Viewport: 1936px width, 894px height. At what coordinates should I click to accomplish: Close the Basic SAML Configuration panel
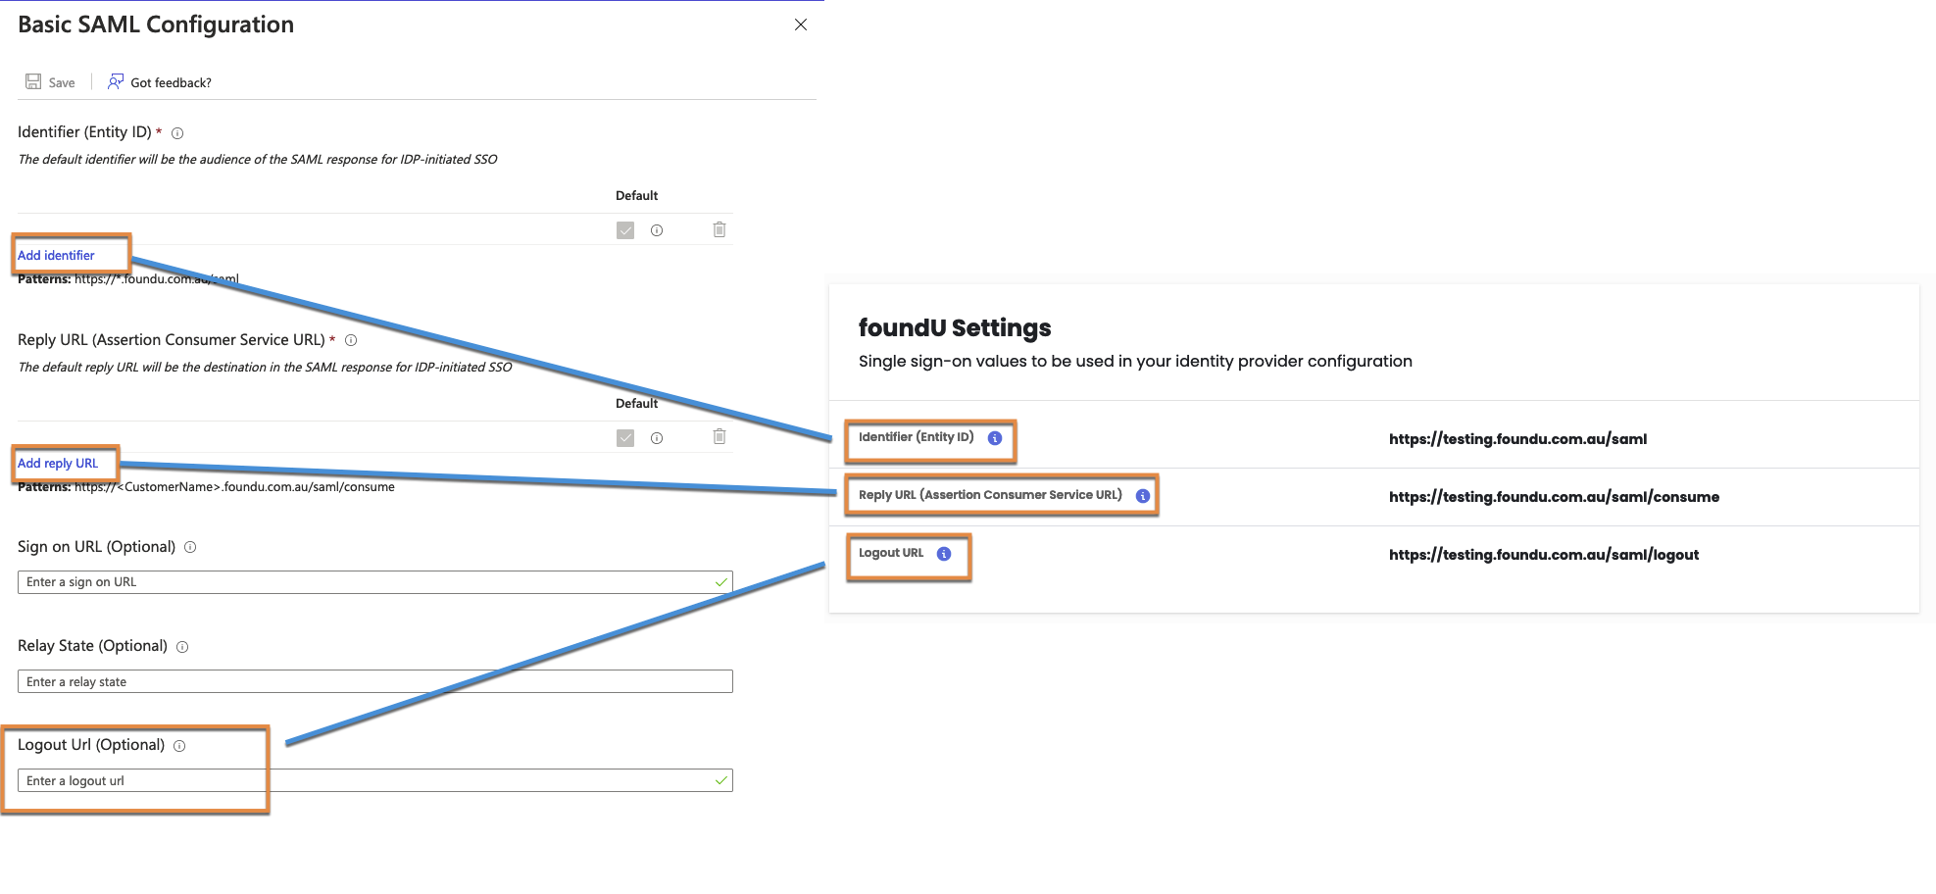click(801, 25)
